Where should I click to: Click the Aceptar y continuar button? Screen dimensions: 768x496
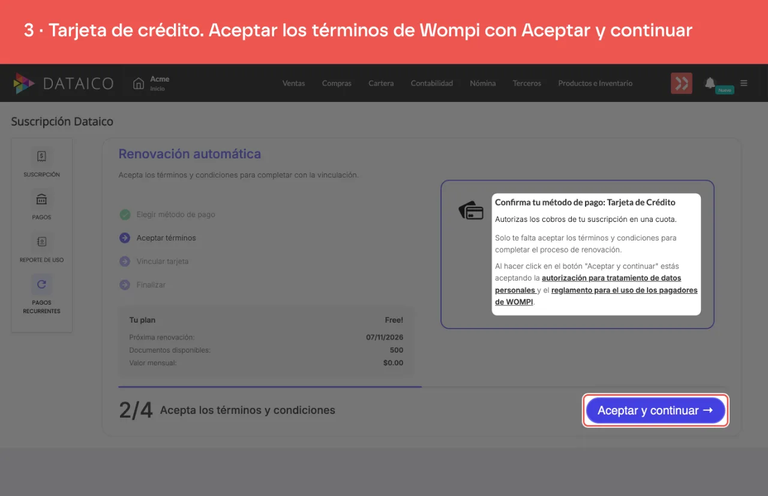656,410
